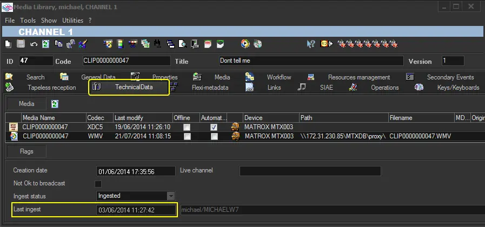Screen dimensions: 485x227
Task: Click the Undo arrow toolbar icon
Action: (34, 44)
